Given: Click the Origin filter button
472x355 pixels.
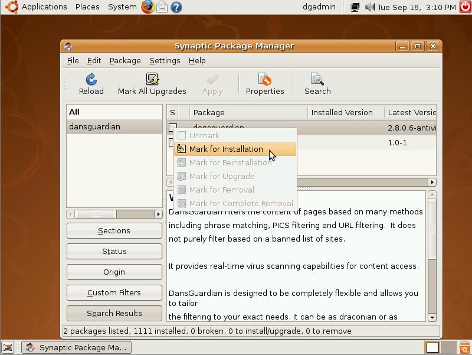Looking at the screenshot, I should coord(114,272).
